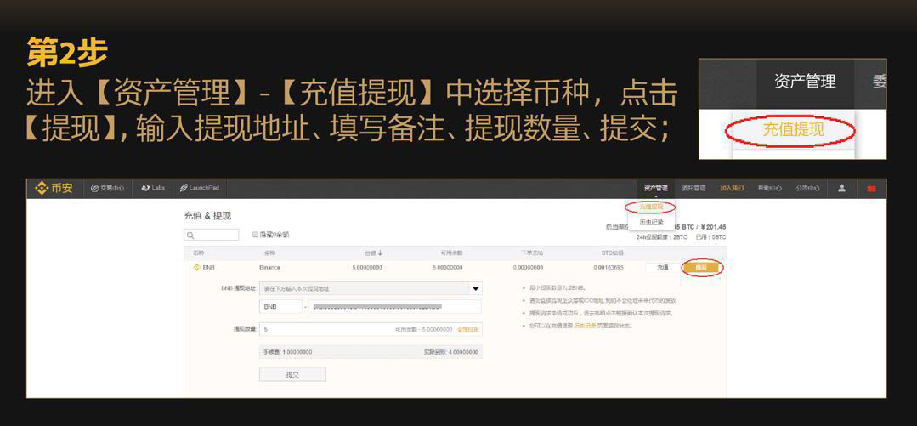Click the user account icon

tap(841, 188)
